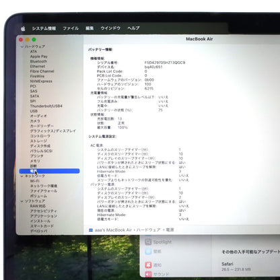
Task: Select SPI in the sidebar
Action: (33, 101)
